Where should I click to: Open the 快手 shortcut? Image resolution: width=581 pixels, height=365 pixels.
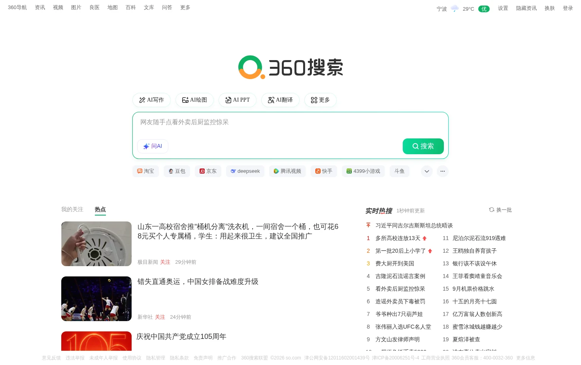coord(324,171)
